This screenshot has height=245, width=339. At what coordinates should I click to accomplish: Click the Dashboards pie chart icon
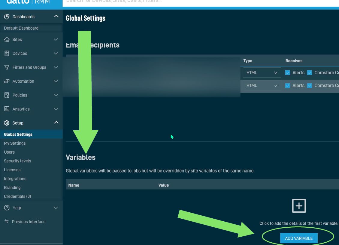tap(7, 16)
